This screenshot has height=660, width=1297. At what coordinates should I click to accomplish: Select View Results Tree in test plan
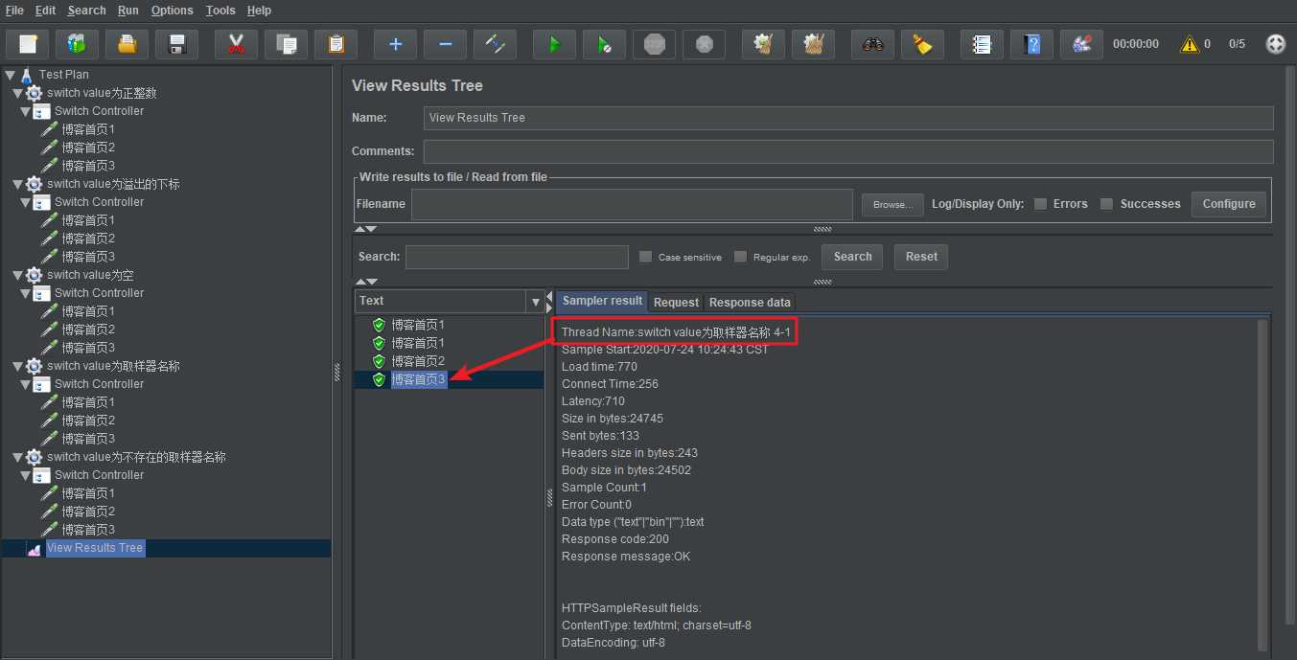tap(95, 548)
